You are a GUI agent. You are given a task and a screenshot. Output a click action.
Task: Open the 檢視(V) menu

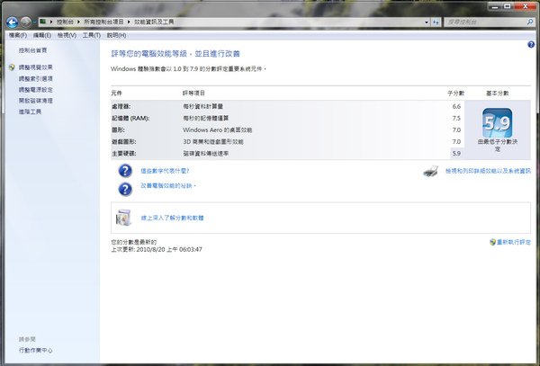pyautogui.click(x=67, y=35)
